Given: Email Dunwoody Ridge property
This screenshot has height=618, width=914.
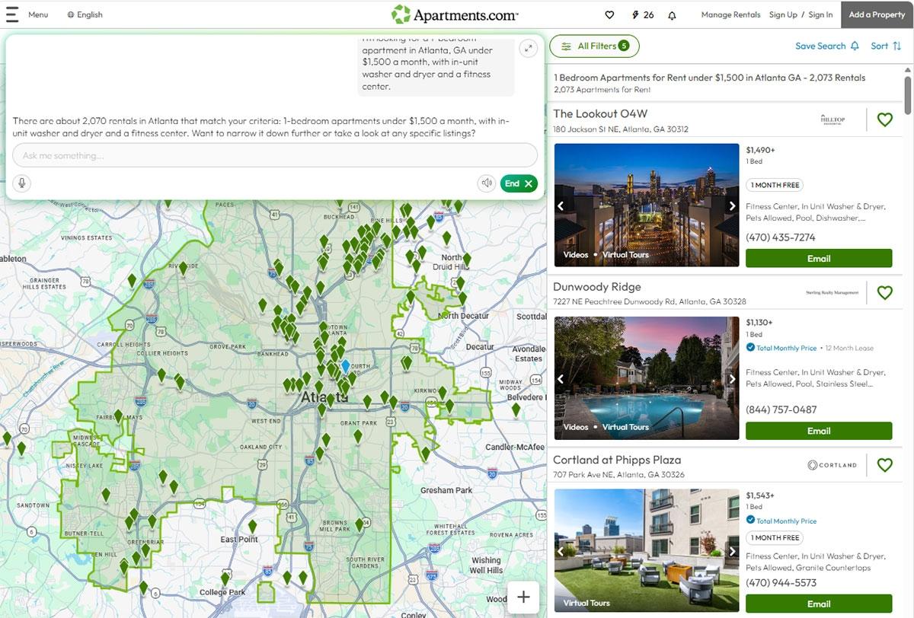Looking at the screenshot, I should tap(819, 431).
